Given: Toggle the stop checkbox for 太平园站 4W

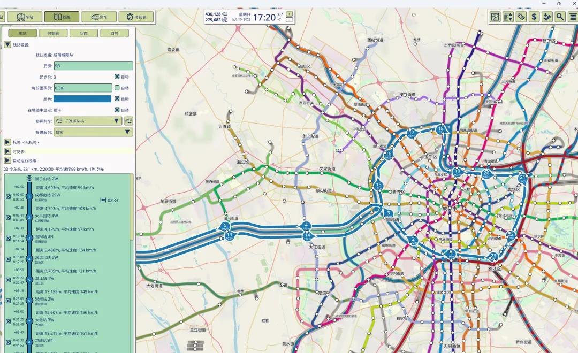Looking at the screenshot, I should (8, 217).
